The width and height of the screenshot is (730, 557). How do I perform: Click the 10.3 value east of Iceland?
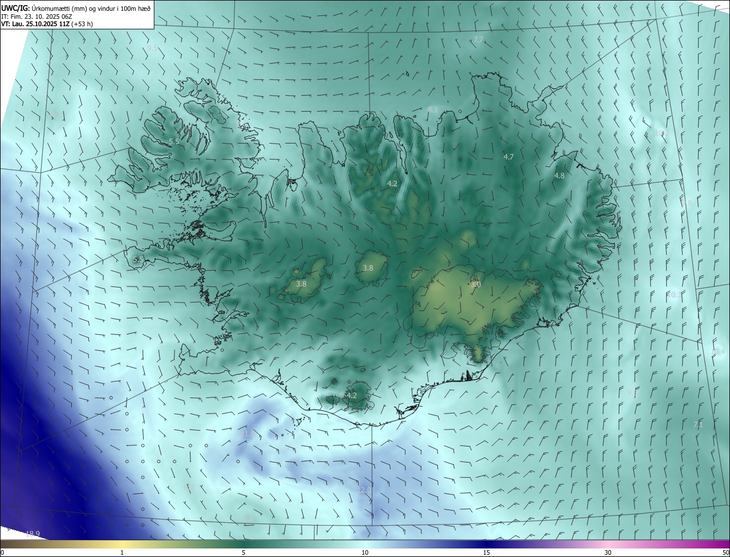tap(675, 294)
